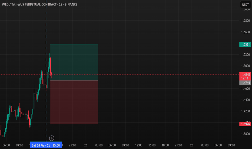Click the 1.4400 price axis label
The height and width of the screenshot is (149, 252).
[246, 100]
